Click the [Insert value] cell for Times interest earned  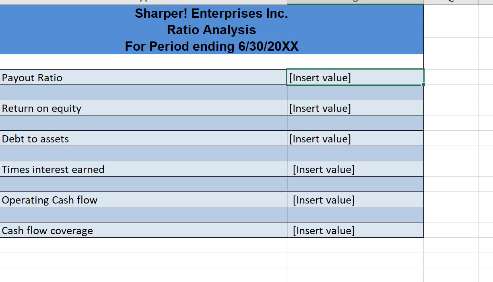click(x=354, y=169)
